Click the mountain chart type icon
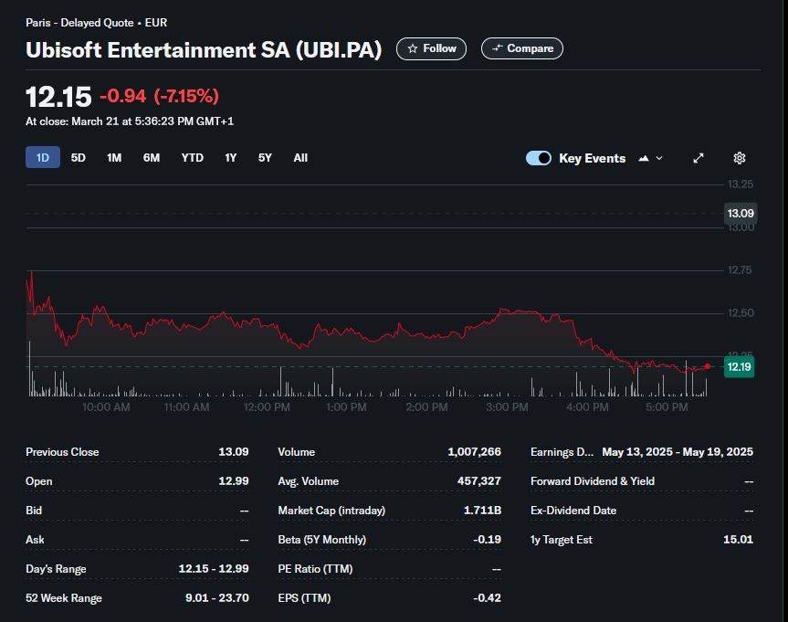Image resolution: width=788 pixels, height=622 pixels. pyautogui.click(x=644, y=158)
